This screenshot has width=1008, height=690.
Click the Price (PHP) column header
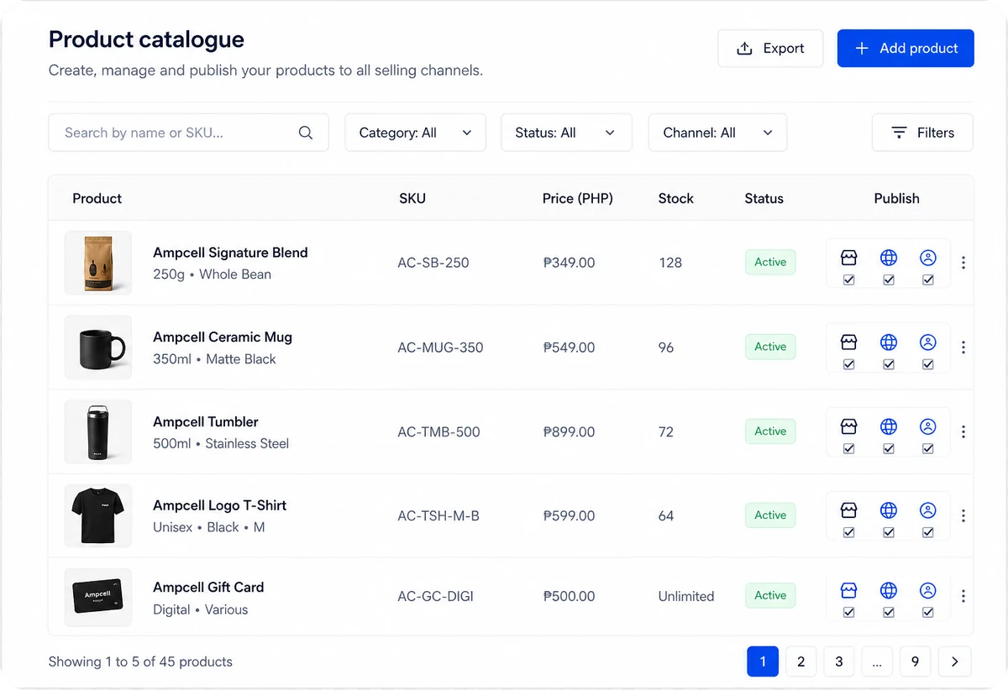578,199
